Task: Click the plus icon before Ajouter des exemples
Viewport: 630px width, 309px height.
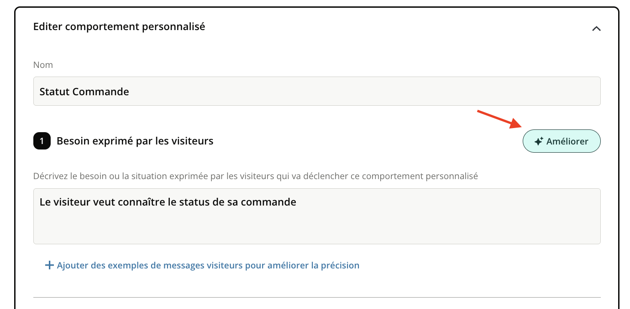Action: pyautogui.click(x=49, y=265)
